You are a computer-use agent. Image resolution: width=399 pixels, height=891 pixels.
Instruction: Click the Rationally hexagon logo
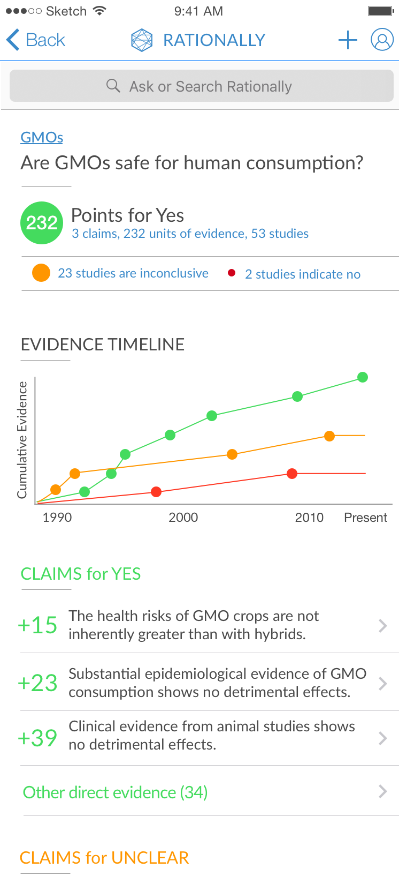click(x=142, y=40)
